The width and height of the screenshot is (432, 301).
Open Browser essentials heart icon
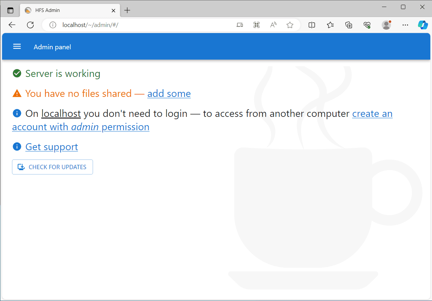click(367, 25)
